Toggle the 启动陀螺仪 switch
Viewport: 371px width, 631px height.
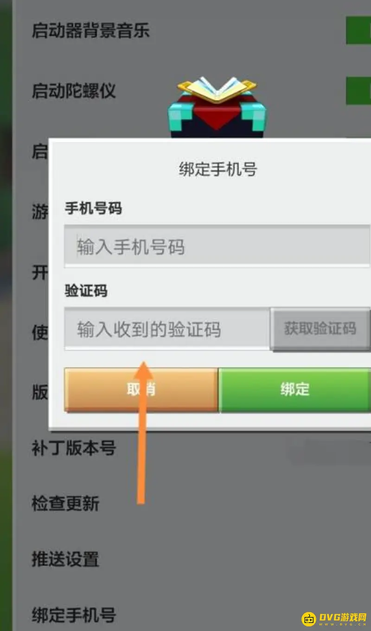tap(358, 91)
